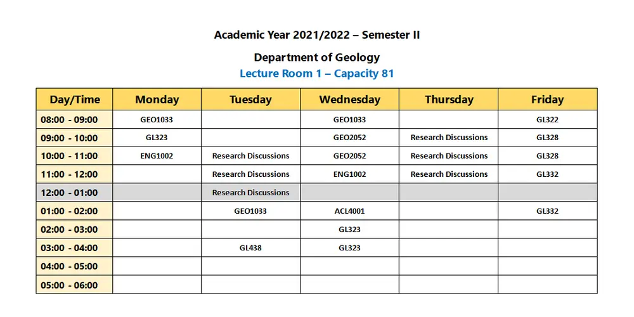The image size is (634, 317).
Task: Select the 05:00 - 06:00 time row label
Action: 69,285
